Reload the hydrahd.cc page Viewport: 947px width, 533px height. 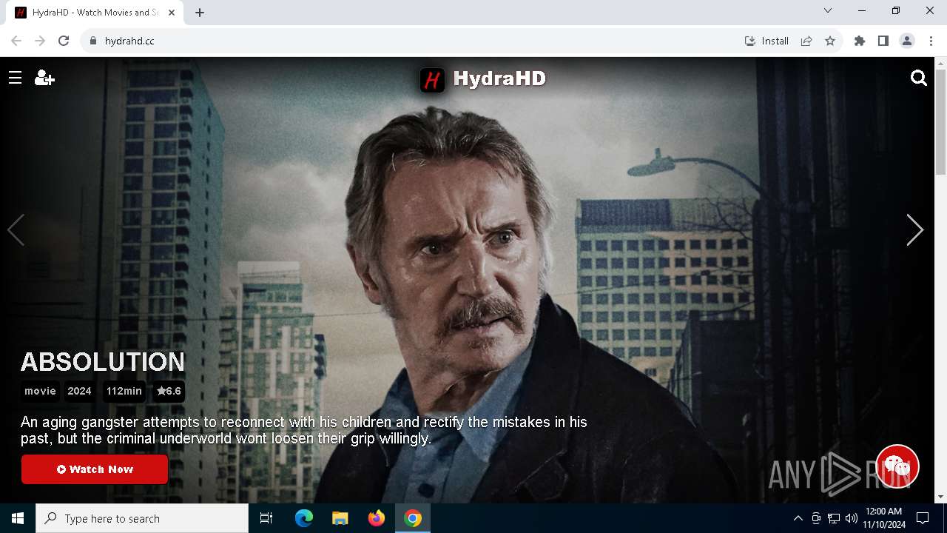click(64, 41)
